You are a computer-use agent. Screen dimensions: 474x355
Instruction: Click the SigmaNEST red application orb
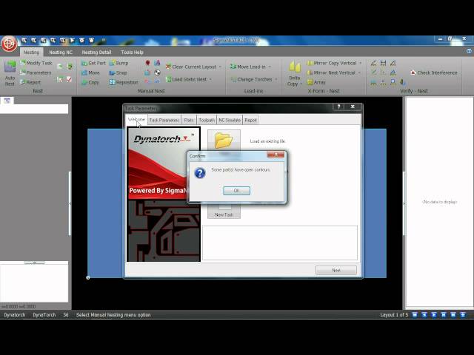tap(9, 44)
